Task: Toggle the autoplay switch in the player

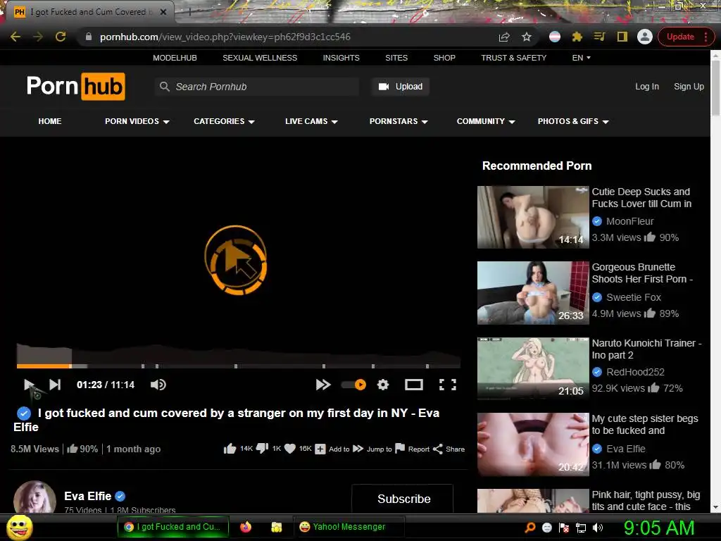Action: [x=353, y=385]
